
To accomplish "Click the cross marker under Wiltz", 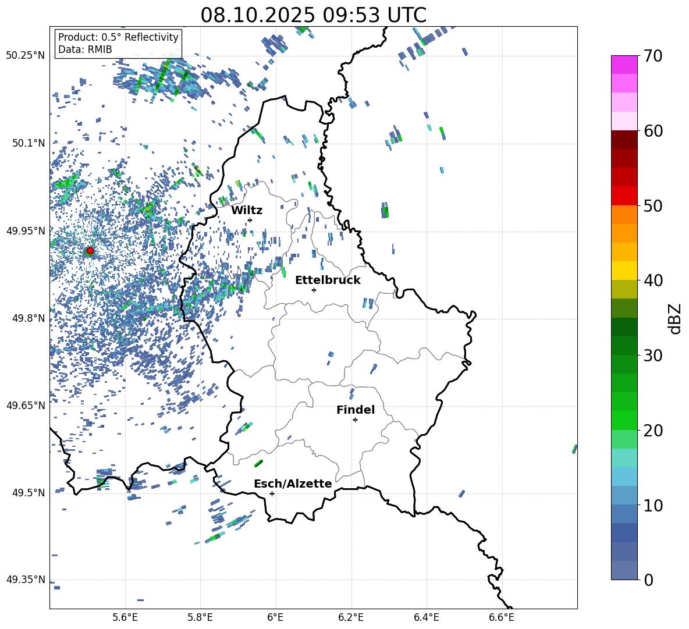I will point(250,220).
